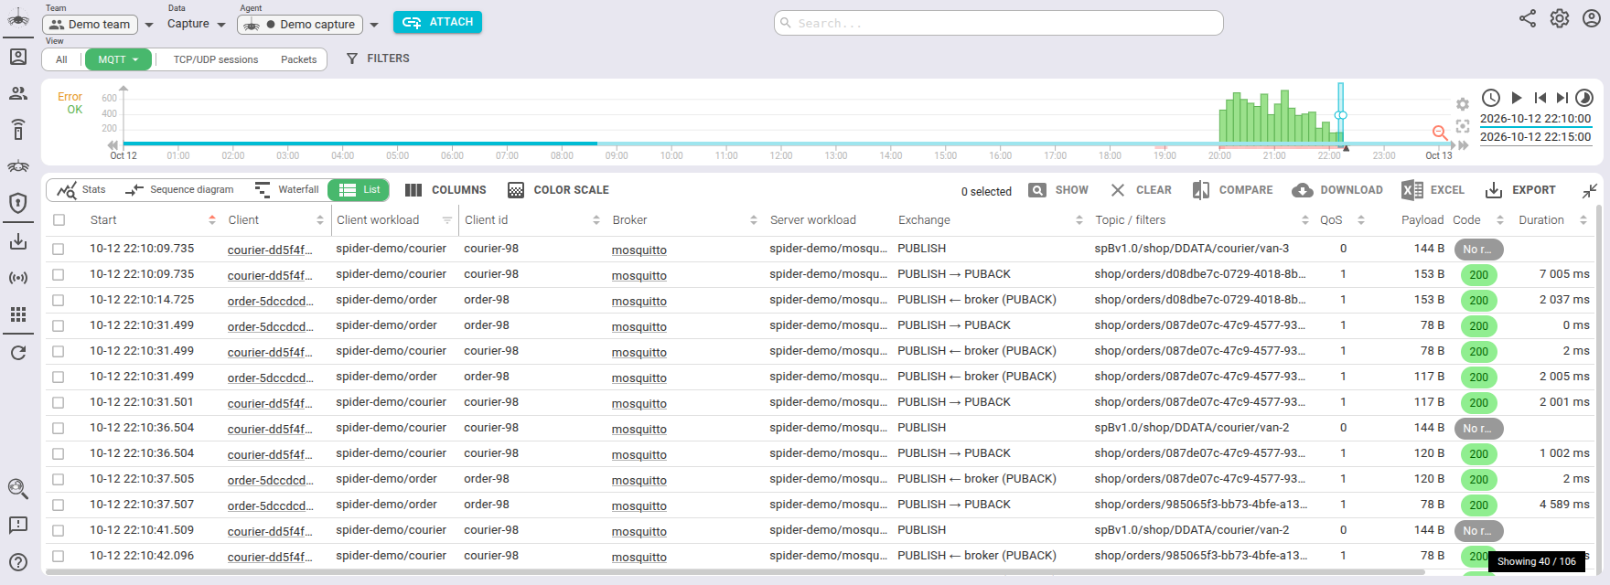The width and height of the screenshot is (1610, 585).
Task: Open the security shield sidebar icon
Action: click(18, 203)
